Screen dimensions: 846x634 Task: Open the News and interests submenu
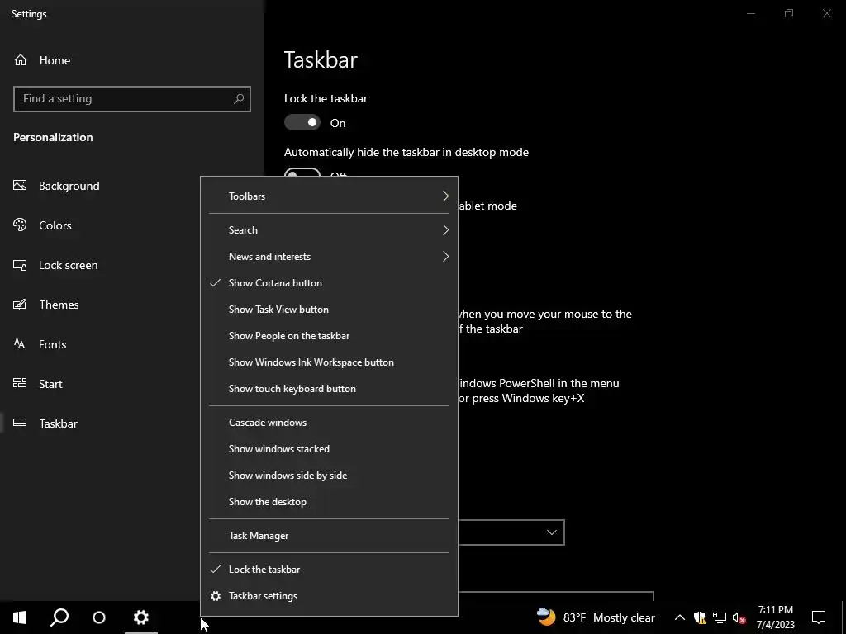(x=329, y=257)
